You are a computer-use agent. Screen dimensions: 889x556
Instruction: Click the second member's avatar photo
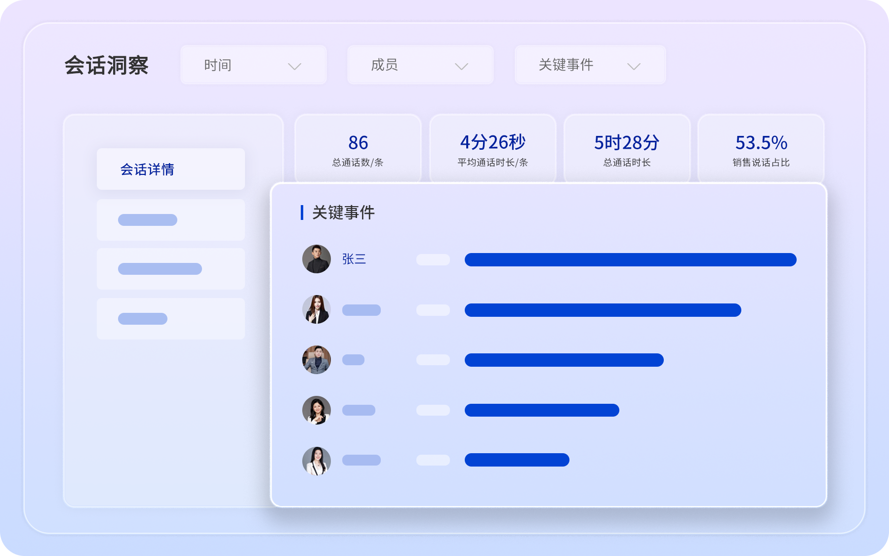click(316, 309)
